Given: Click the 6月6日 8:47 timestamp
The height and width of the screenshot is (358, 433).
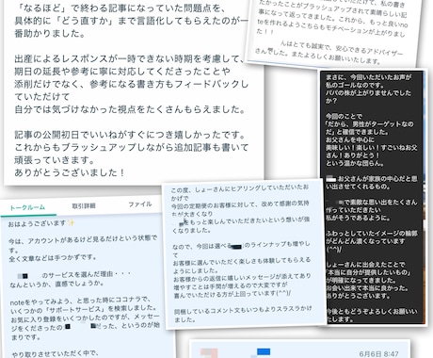Looking at the screenshot, I should [x=378, y=354].
